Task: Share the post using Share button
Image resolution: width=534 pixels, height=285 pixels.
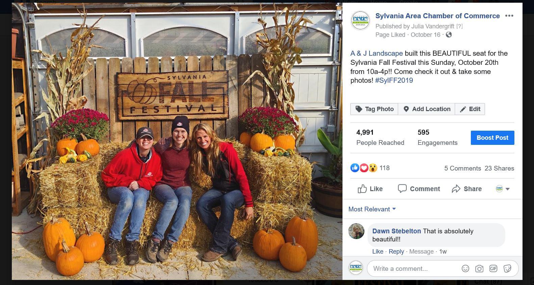Action: pos(467,189)
